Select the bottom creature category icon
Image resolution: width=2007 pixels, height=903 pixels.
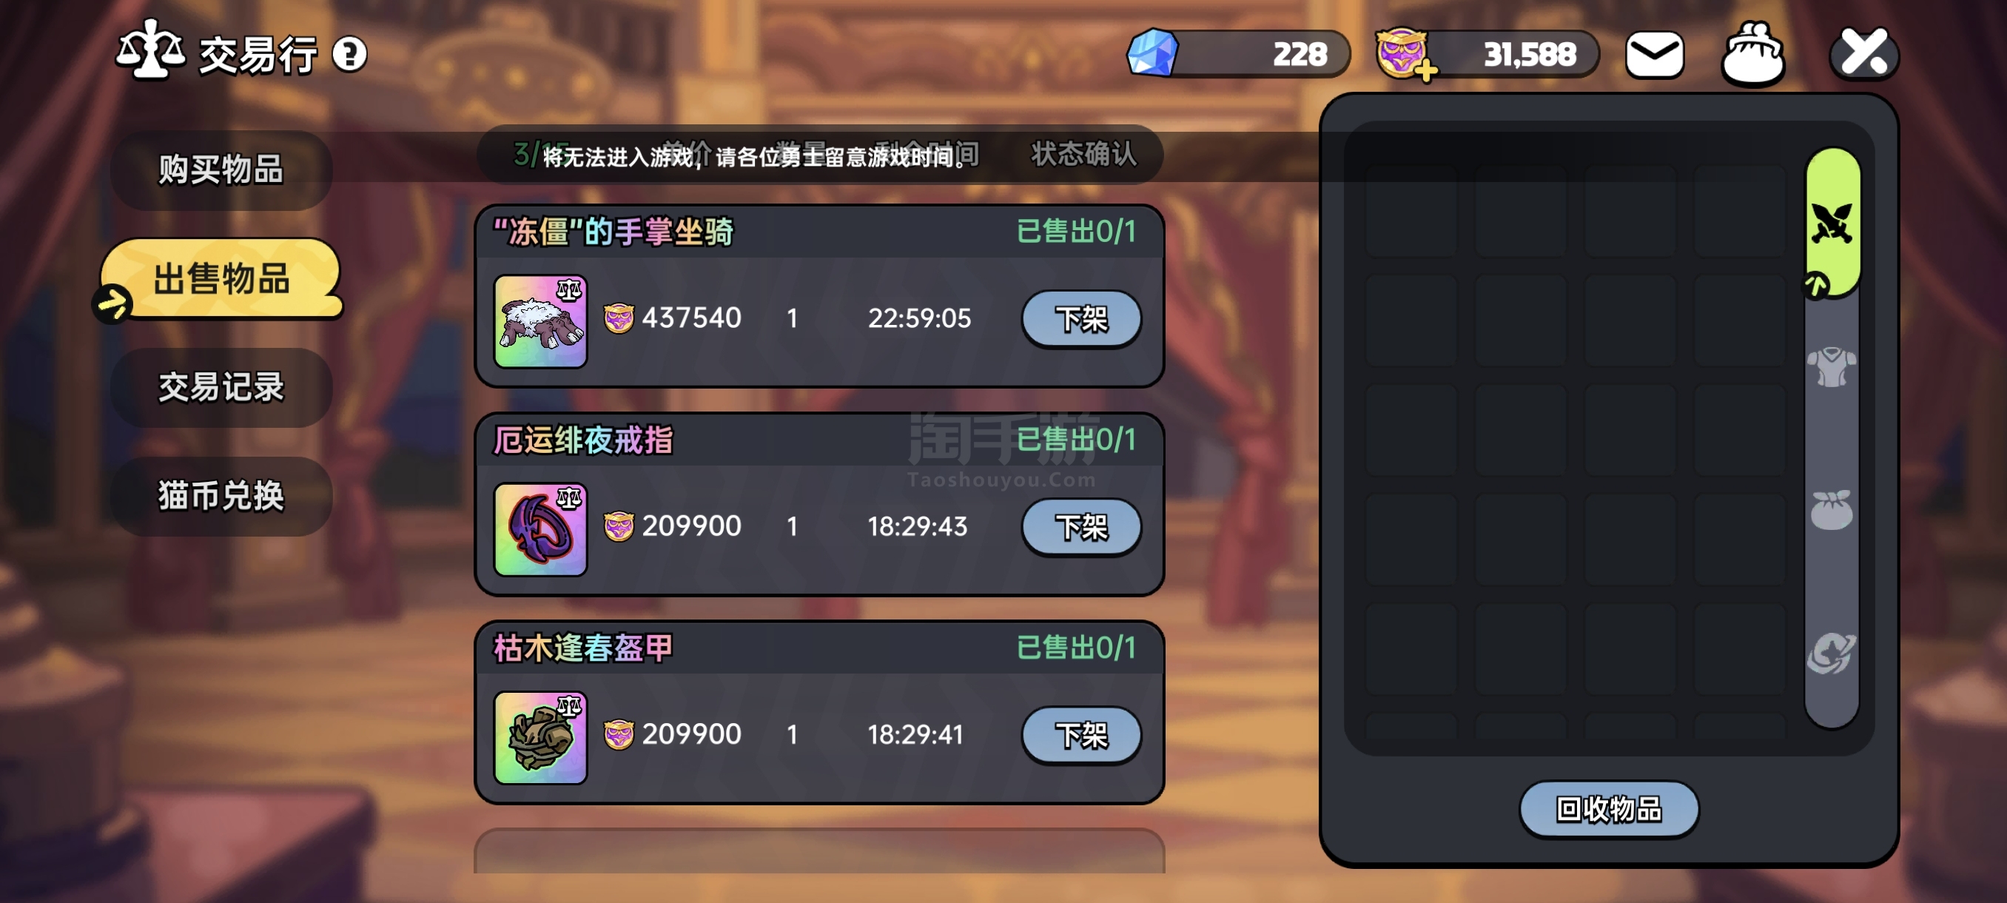point(1832,653)
